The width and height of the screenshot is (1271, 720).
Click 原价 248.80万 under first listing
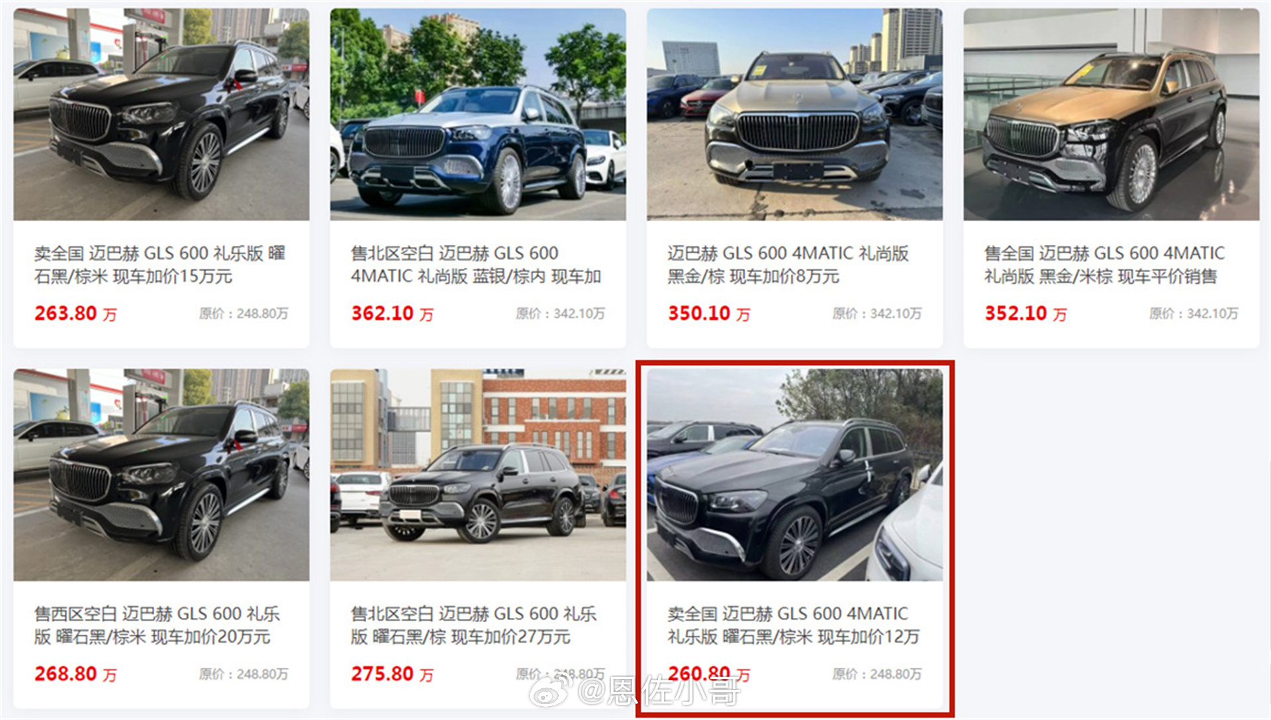click(x=244, y=314)
